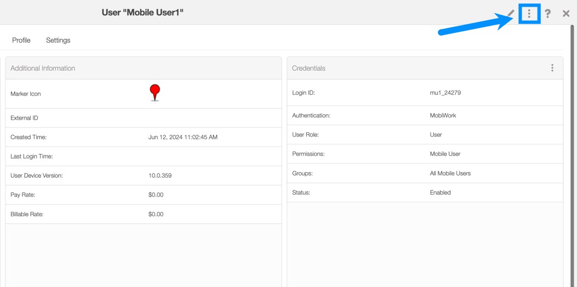Click the red Marker Icon pin

[x=155, y=92]
